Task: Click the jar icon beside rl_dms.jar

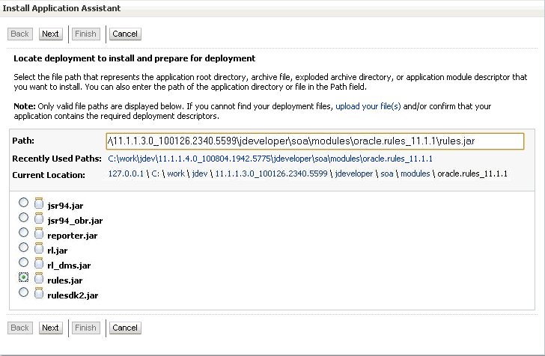Action: coord(39,263)
